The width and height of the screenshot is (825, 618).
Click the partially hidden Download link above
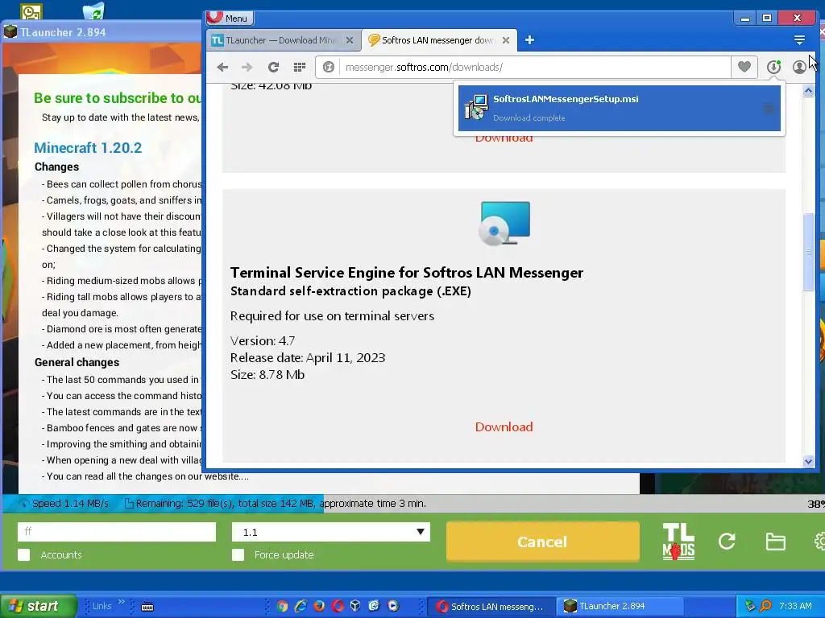[504, 139]
